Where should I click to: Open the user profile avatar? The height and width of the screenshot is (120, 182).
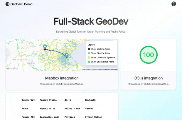tap(174, 4)
